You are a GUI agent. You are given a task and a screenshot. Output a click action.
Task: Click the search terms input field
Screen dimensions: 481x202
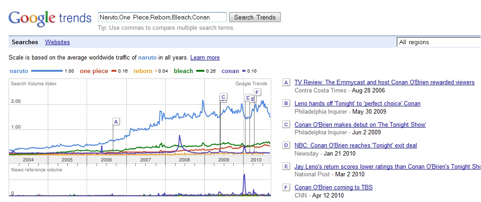click(x=162, y=18)
